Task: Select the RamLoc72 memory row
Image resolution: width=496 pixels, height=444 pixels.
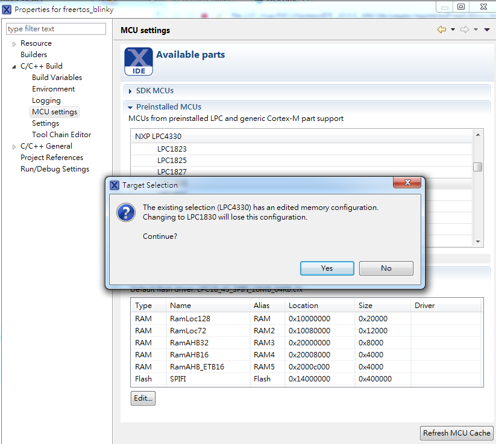Action: tap(307, 331)
